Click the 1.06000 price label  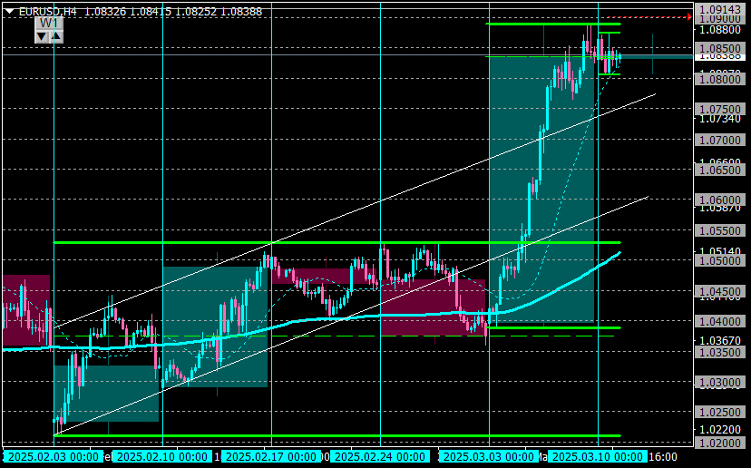[x=720, y=200]
